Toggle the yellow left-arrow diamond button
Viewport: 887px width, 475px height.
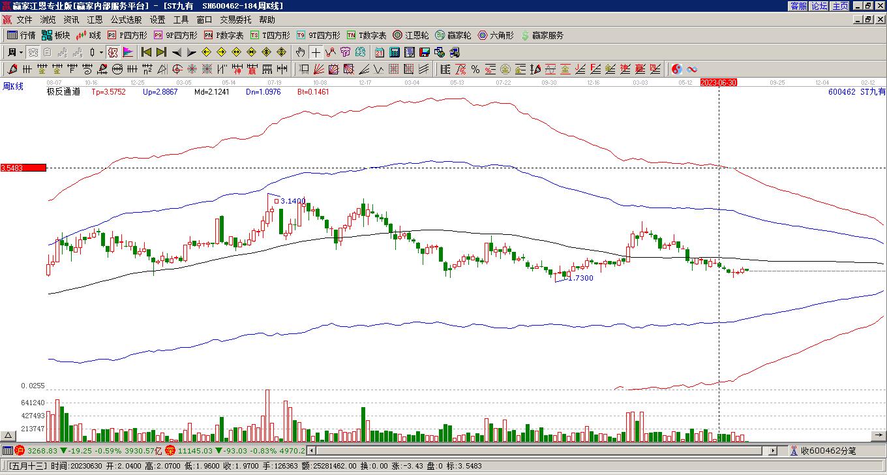(206, 52)
